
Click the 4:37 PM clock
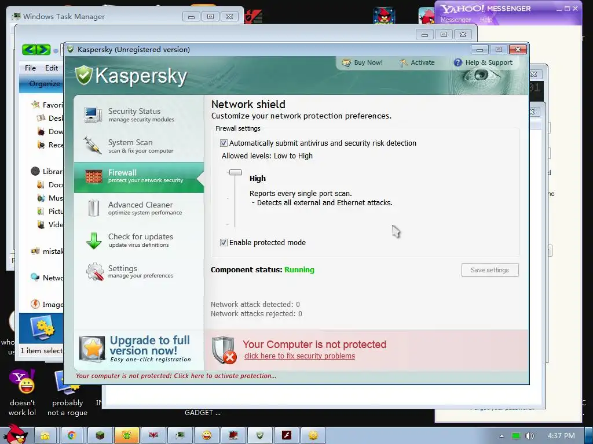[561, 436]
